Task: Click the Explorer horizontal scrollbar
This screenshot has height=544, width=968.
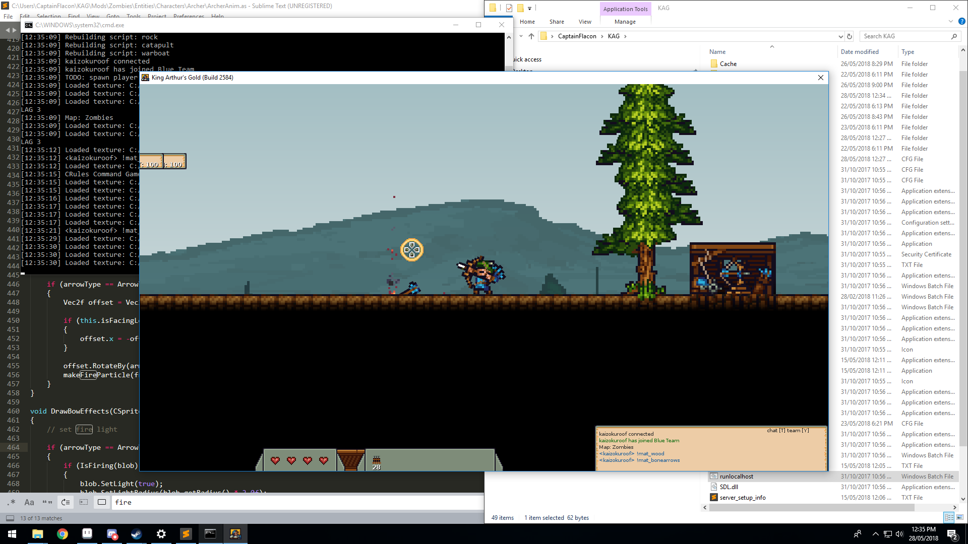Action: tap(812, 508)
